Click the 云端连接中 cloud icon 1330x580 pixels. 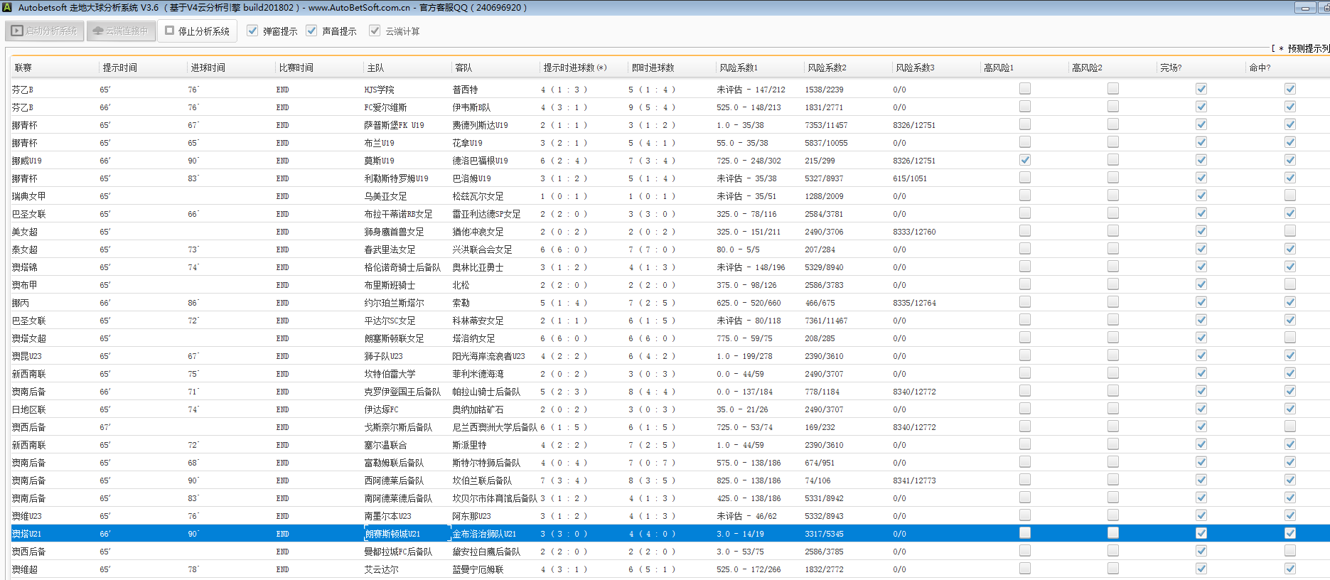coord(98,31)
